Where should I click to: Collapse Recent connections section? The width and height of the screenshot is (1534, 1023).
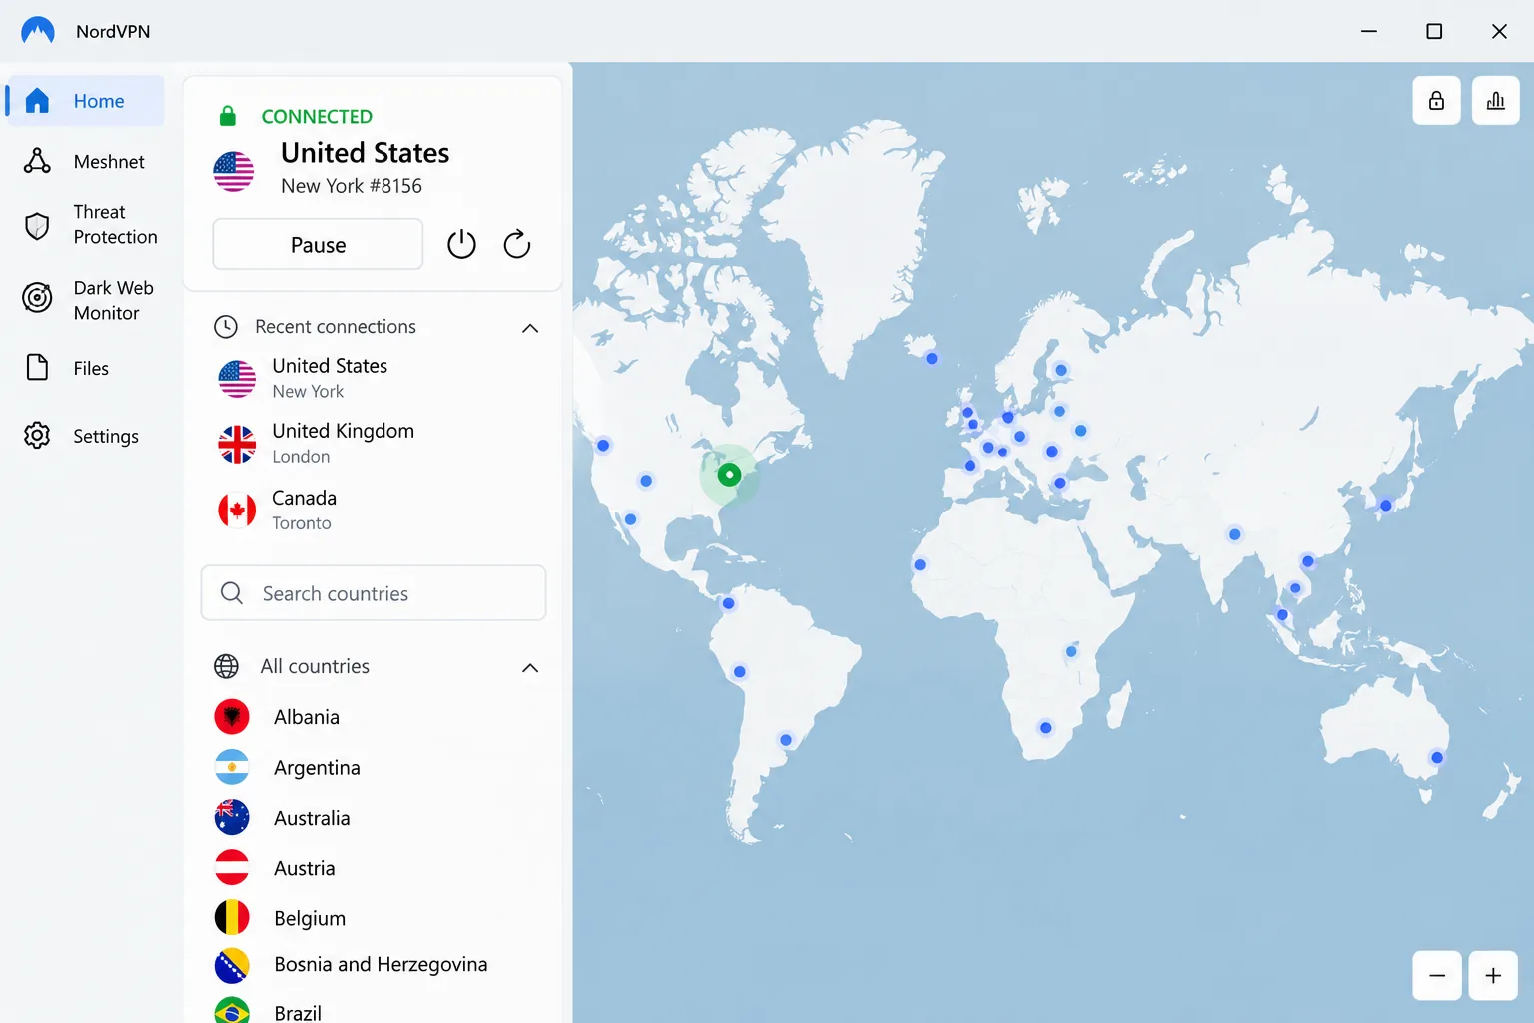[530, 327]
